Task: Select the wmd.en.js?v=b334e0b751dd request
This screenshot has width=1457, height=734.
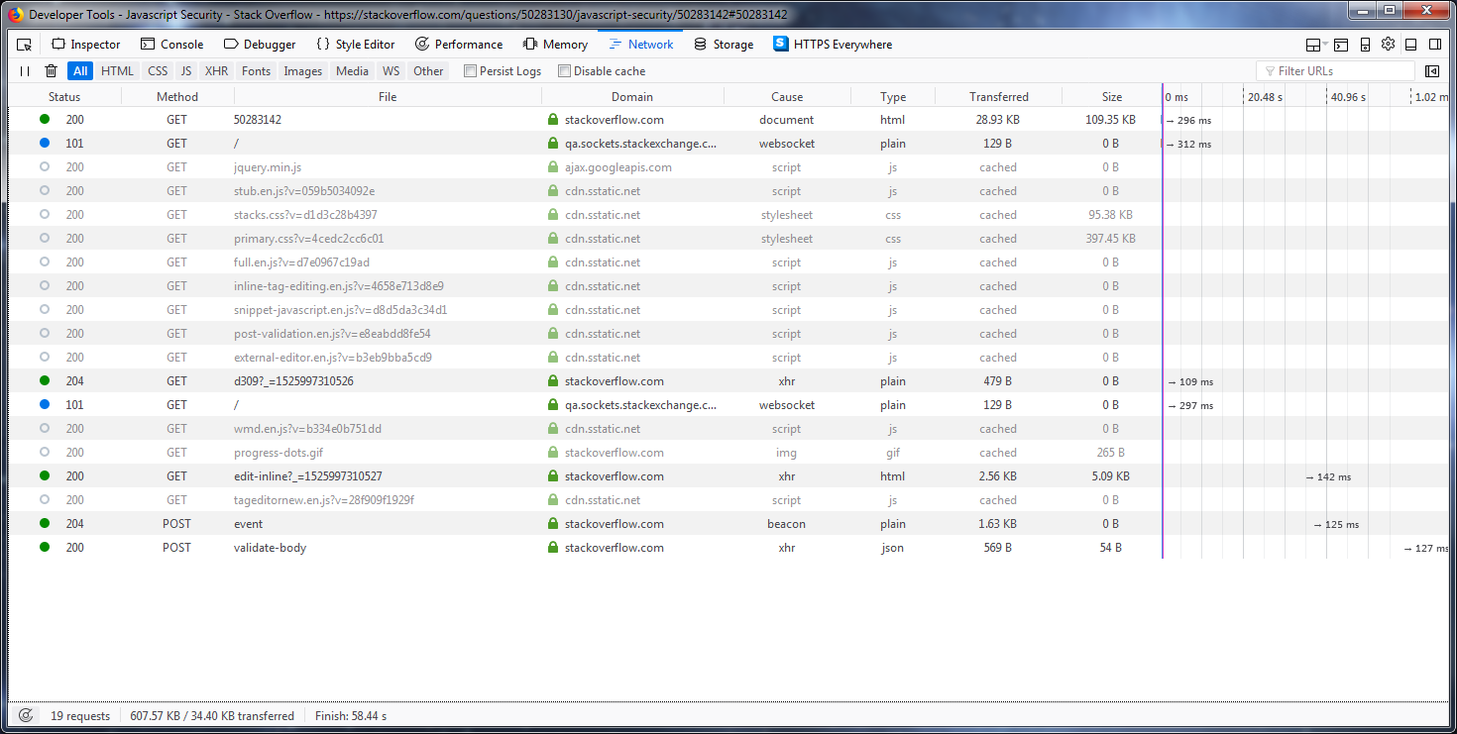Action: pyautogui.click(x=307, y=429)
